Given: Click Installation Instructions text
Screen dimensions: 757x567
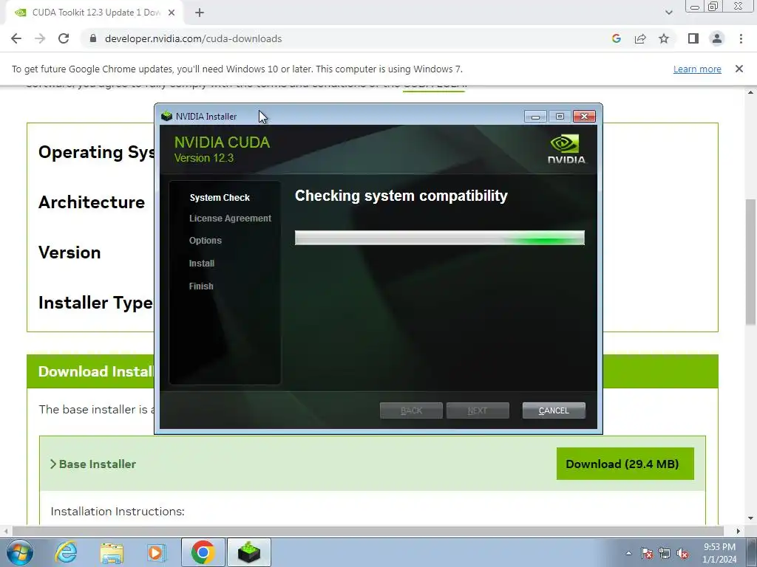Looking at the screenshot, I should (x=118, y=511).
